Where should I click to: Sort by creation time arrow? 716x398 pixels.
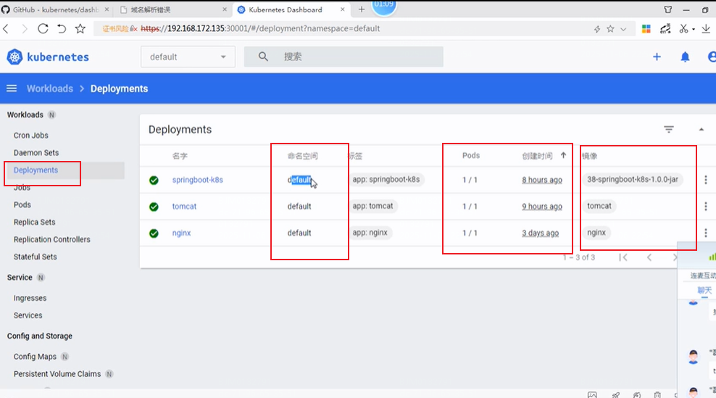pos(563,155)
